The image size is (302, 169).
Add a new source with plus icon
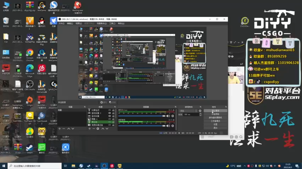[x=89, y=129]
